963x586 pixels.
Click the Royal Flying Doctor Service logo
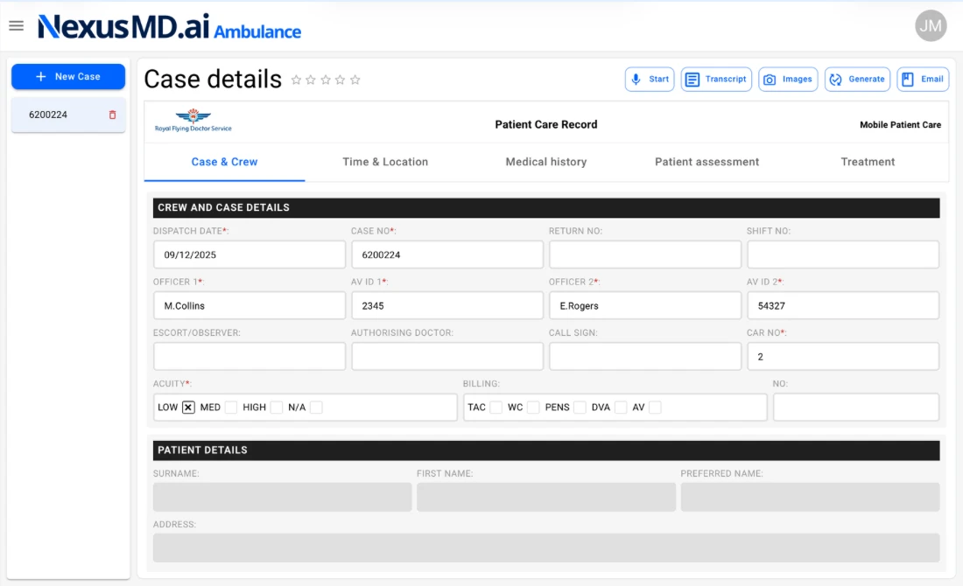(193, 121)
